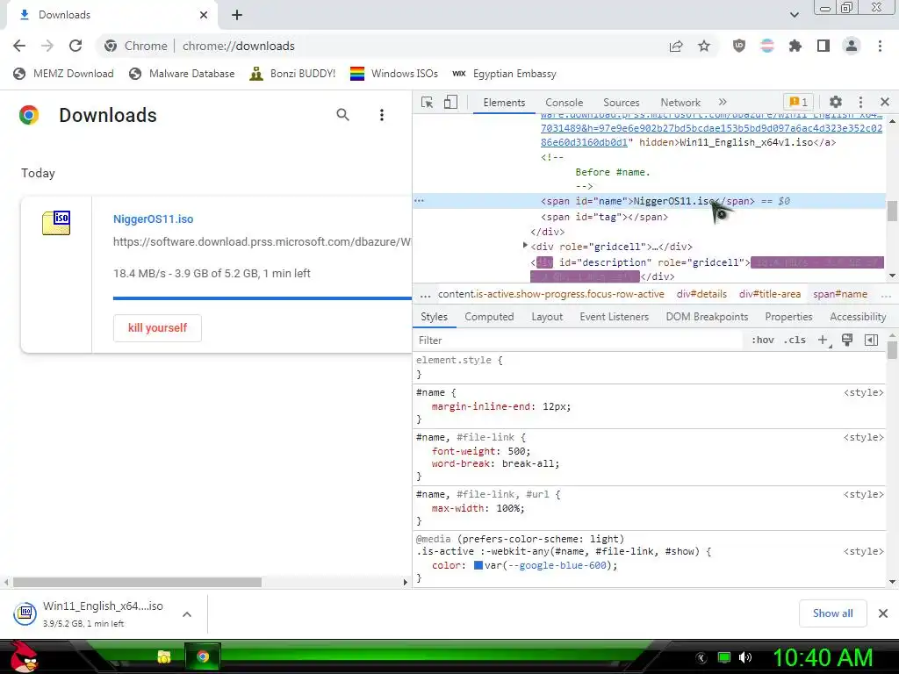Screen dimensions: 899x674
Task: Open the DOM Breakpoints tab
Action: [x=707, y=316]
